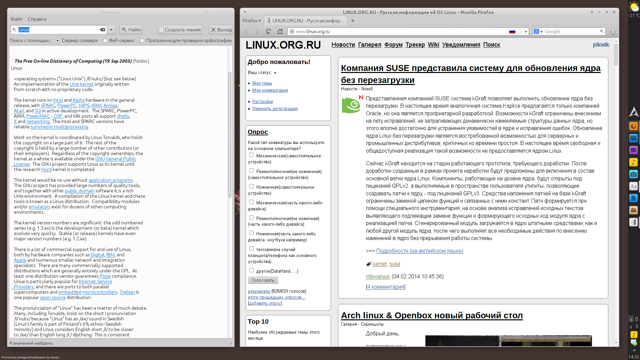The height and width of the screenshot is (360, 640).
Task: Click Firefox page vertical scrollbar handle
Action: (x=616, y=54)
